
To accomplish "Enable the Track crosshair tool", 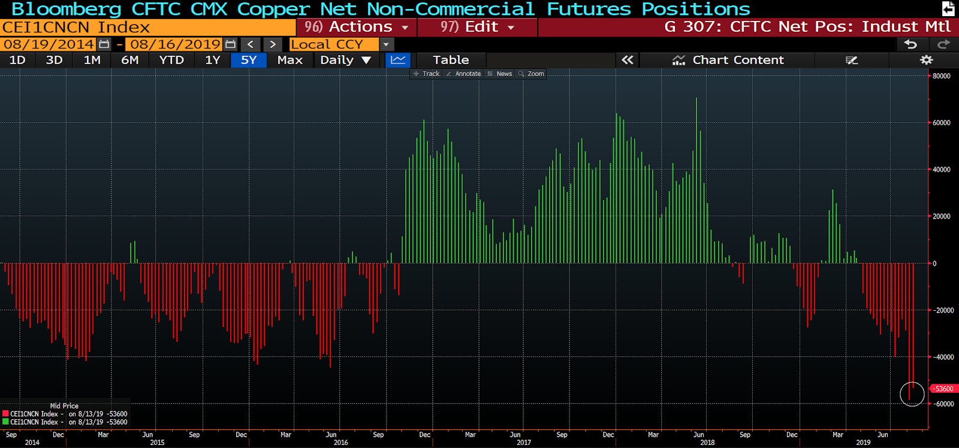I will click(427, 74).
